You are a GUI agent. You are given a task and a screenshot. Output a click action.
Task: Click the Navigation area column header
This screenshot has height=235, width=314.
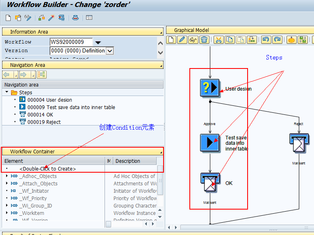[x=83, y=85]
